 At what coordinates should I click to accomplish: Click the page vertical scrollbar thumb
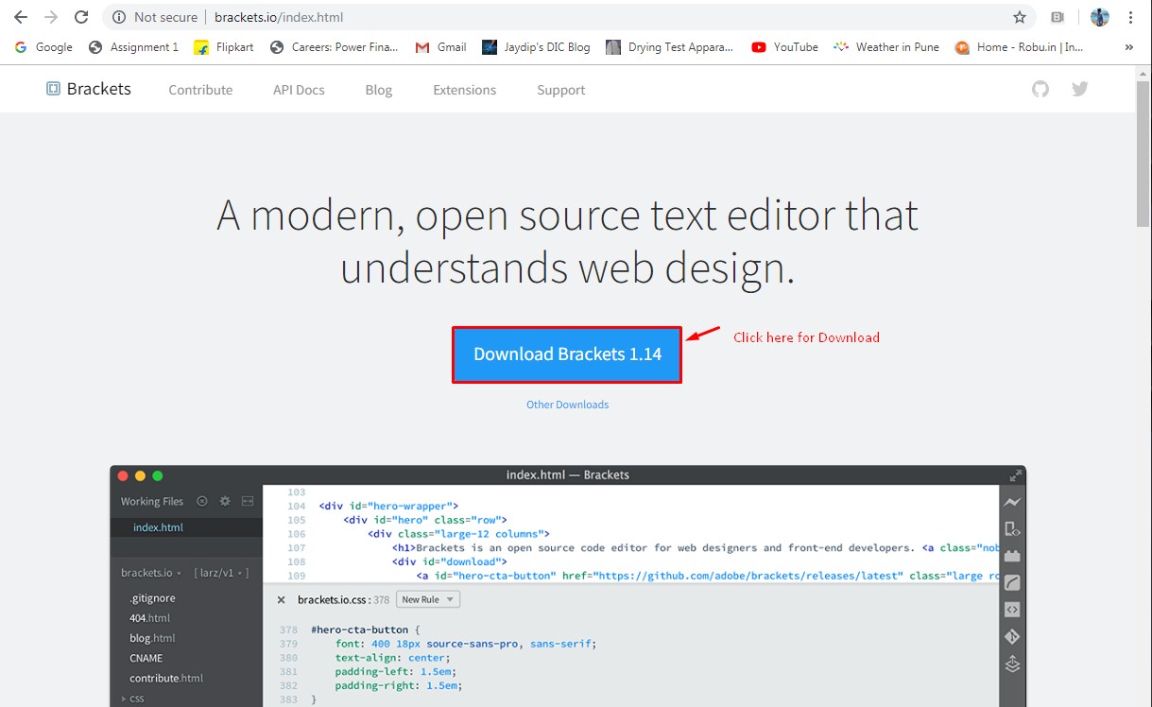coord(1143,155)
